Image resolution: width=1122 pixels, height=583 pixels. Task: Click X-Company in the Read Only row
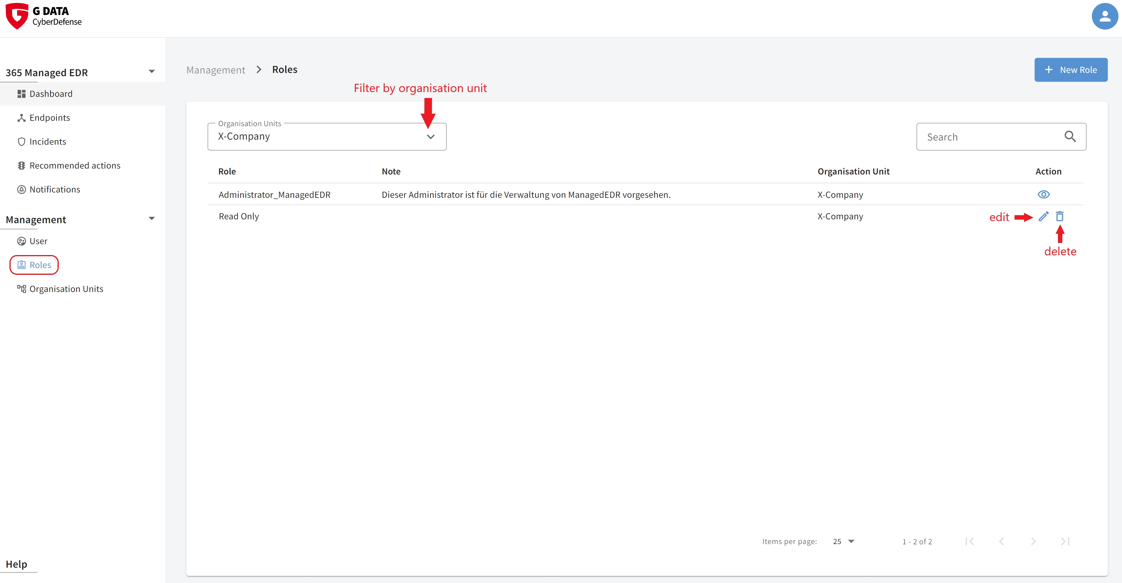tap(840, 216)
